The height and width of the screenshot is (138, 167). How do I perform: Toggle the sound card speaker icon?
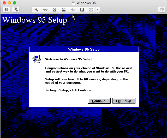pos(73,10)
